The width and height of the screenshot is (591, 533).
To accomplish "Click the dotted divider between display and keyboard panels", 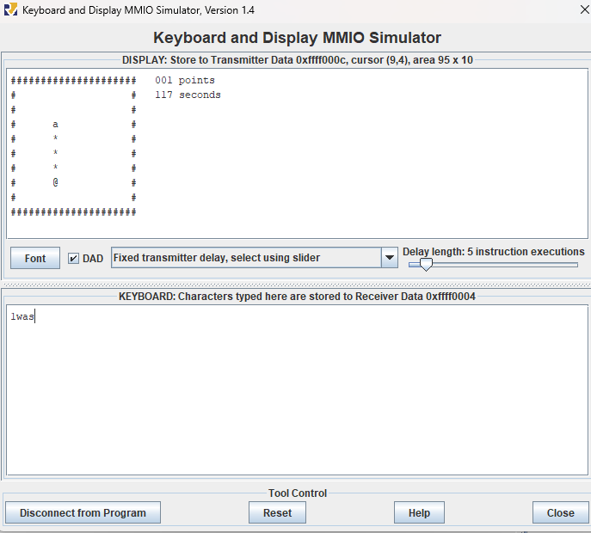I will coord(295,285).
